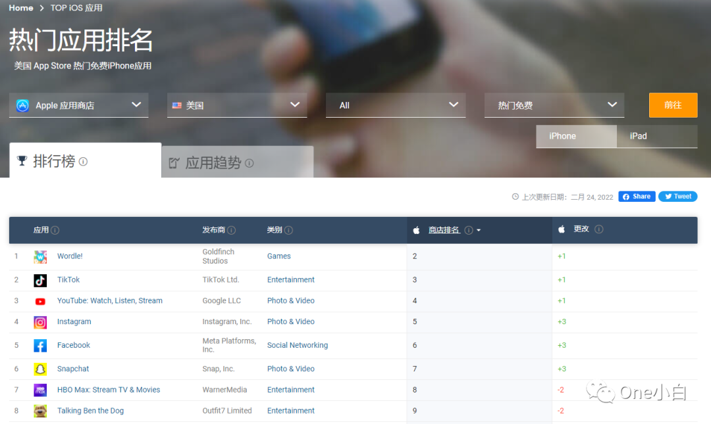
Task: Click the Wordle! app icon
Action: click(40, 256)
